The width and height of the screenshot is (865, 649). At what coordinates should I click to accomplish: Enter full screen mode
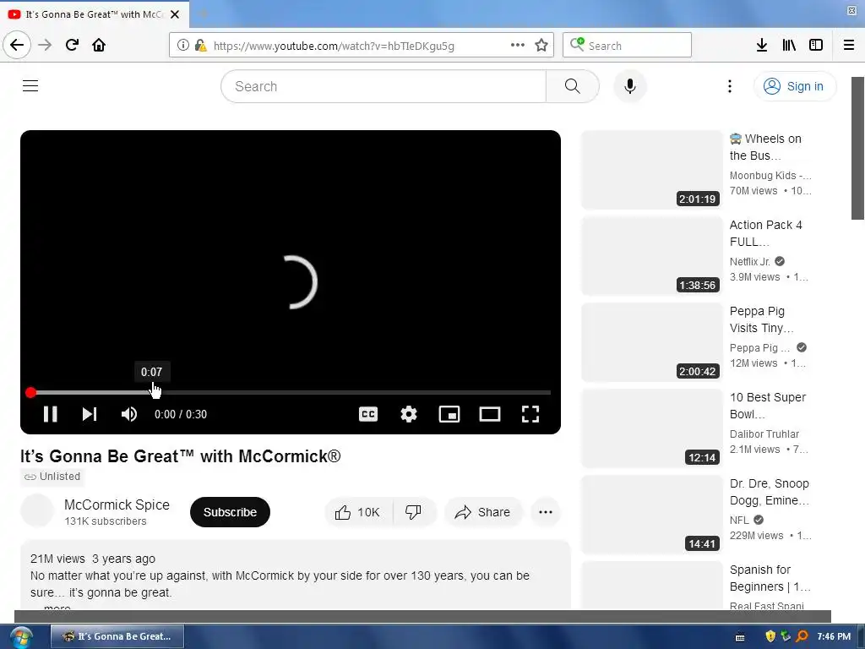pyautogui.click(x=530, y=414)
